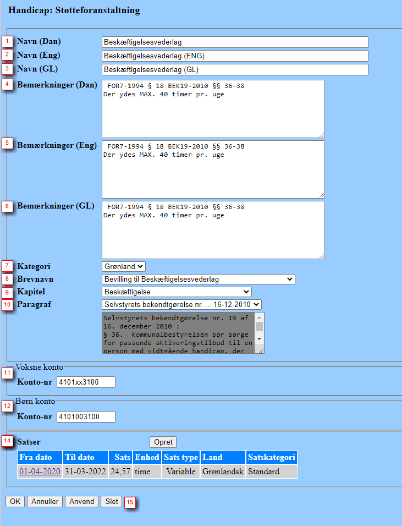Open the Brevnavn dropdown
The width and height of the screenshot is (402, 526).
pyautogui.click(x=199, y=280)
